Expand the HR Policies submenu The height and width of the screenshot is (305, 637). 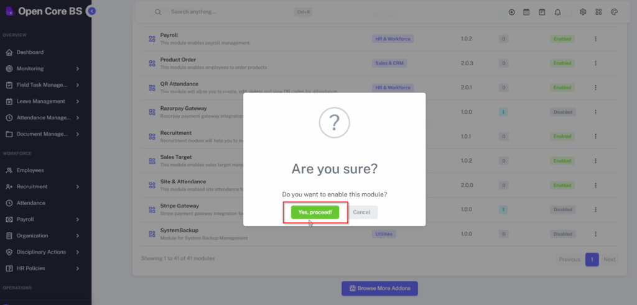tap(78, 268)
